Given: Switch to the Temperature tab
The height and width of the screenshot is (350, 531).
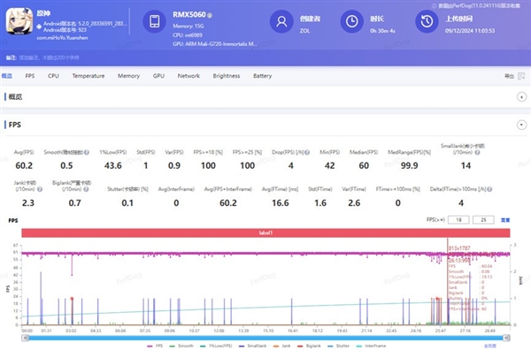Looking at the screenshot, I should click(88, 76).
